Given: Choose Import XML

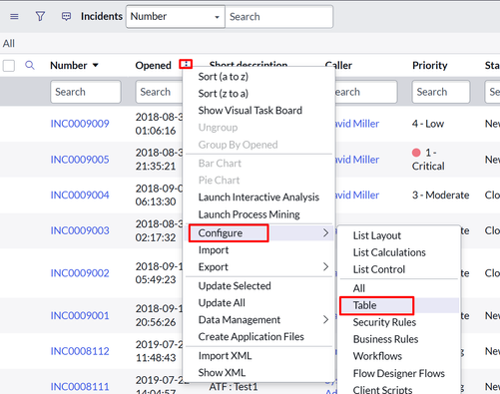Looking at the screenshot, I should point(225,356).
